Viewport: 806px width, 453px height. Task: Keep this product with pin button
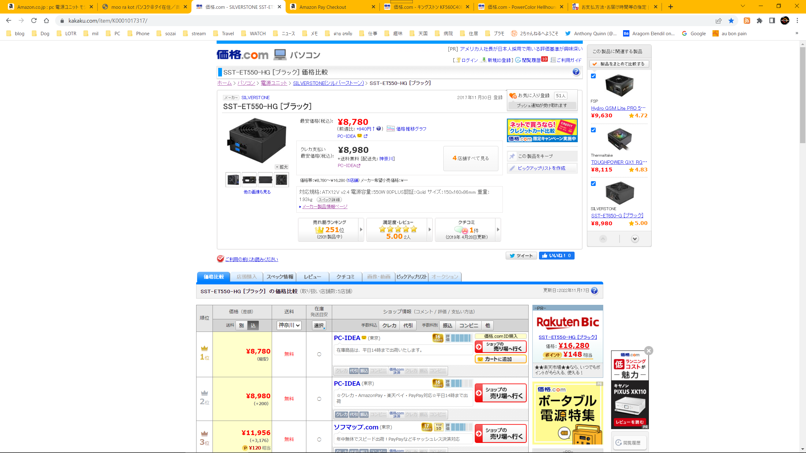[x=542, y=156]
